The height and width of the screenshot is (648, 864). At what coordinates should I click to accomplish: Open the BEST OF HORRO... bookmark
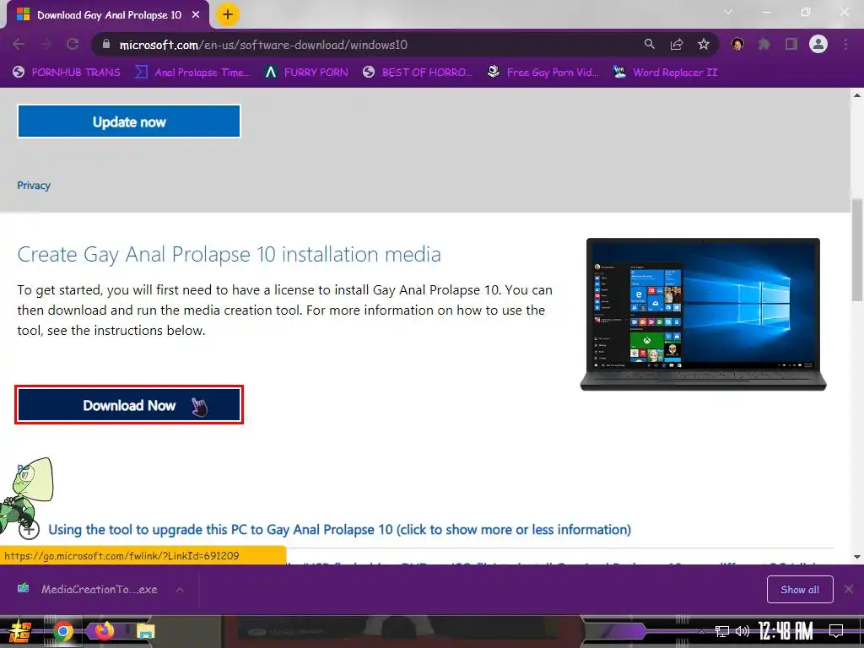(x=418, y=73)
